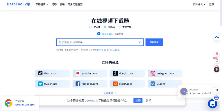The image size is (222, 111).
Task: Click the Reddit logo icon
Action: click(115, 84)
